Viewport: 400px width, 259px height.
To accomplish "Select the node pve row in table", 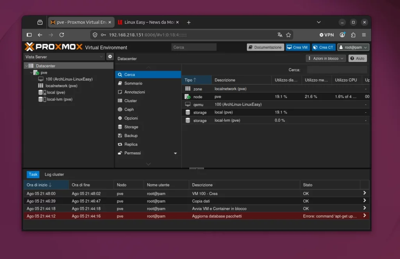I will coord(275,96).
